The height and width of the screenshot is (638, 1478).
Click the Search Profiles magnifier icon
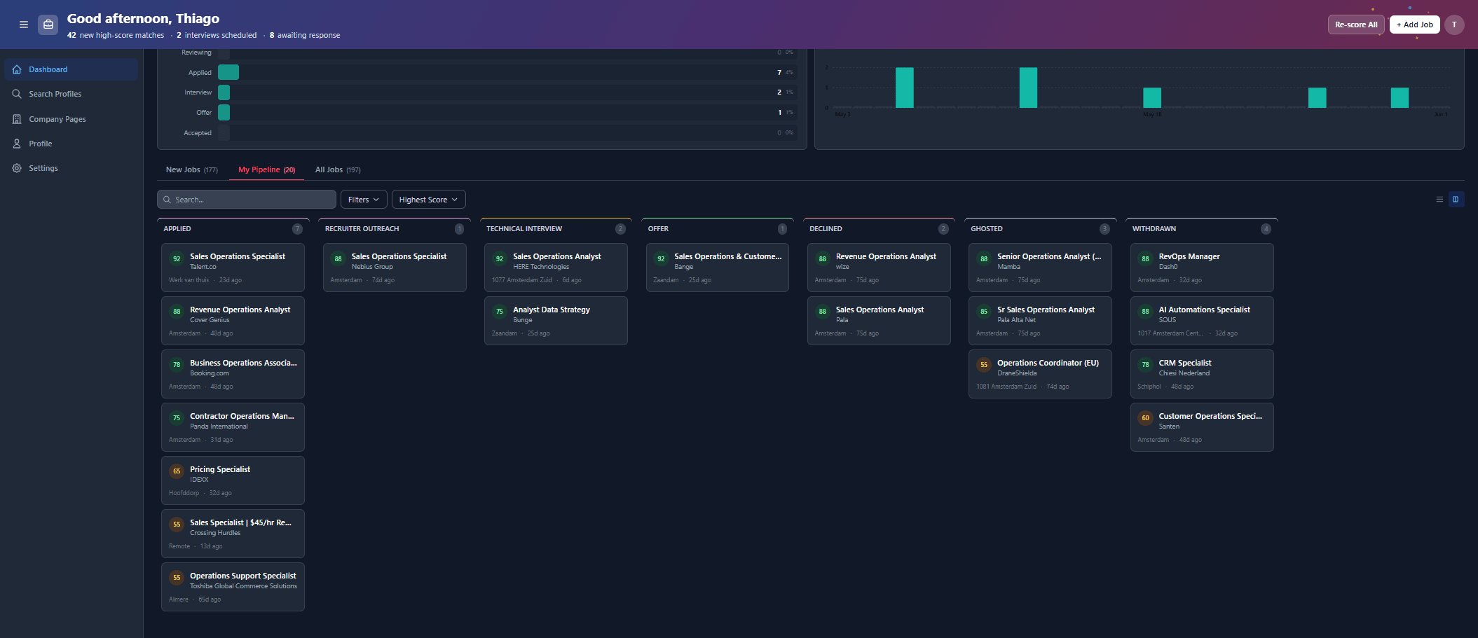[17, 94]
